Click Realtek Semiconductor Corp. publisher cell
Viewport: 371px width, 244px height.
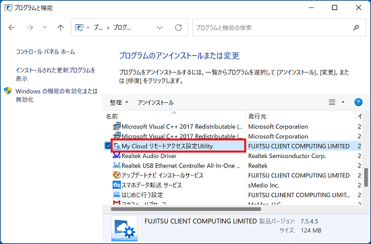pos(287,156)
